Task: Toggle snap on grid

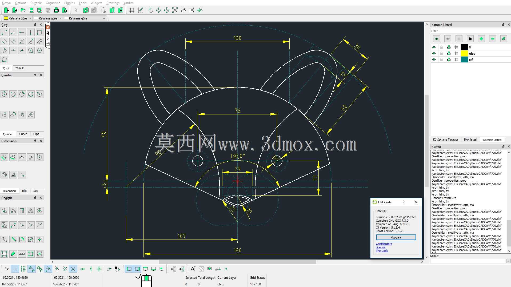Action: click(x=23, y=269)
